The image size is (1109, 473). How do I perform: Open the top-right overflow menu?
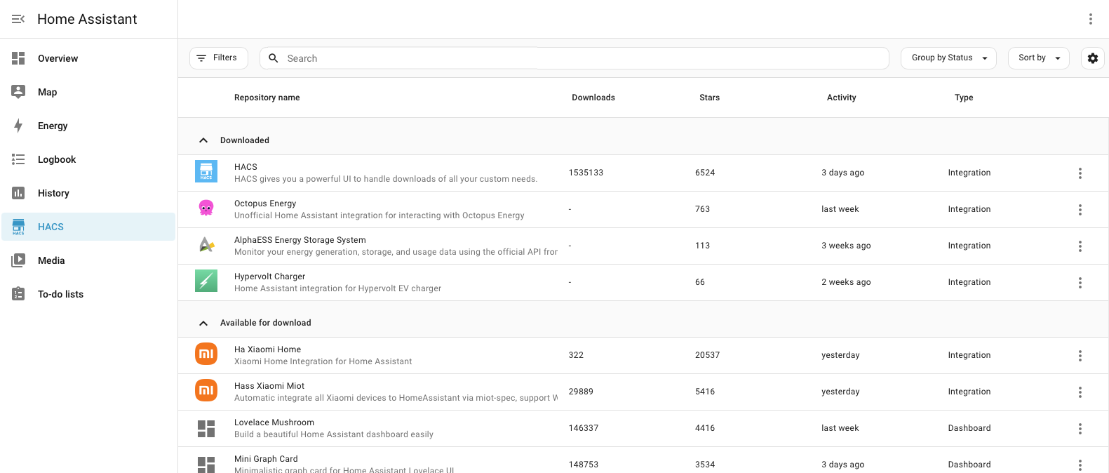tap(1091, 19)
